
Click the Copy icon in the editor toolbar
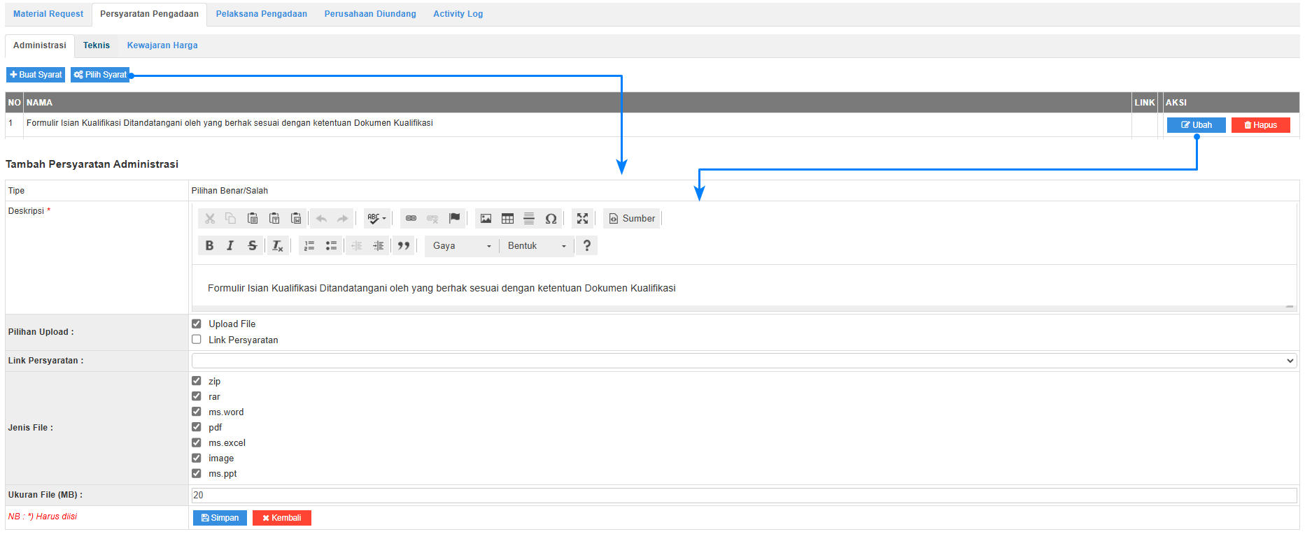(x=231, y=219)
